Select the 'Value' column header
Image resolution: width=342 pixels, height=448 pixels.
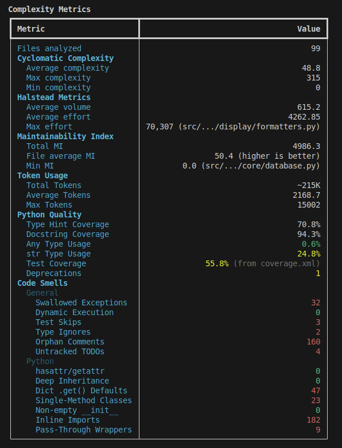coord(309,29)
